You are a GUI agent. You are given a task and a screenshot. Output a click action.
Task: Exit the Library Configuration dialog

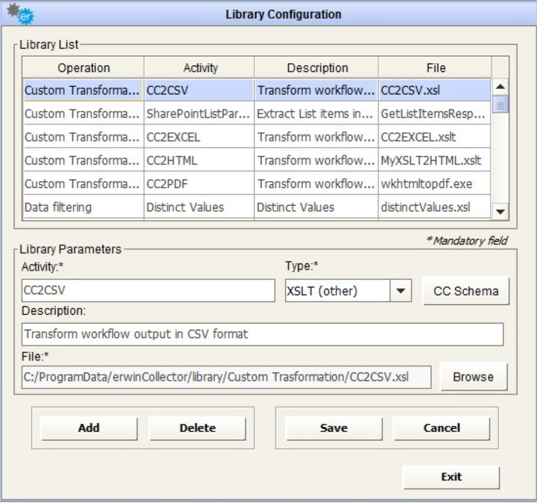click(x=451, y=476)
